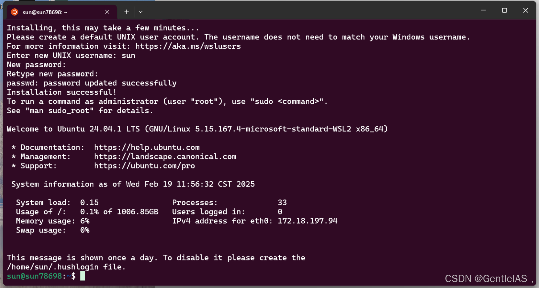Open the https://aka.ms/wslusers link
The image size is (539, 288).
click(187, 46)
